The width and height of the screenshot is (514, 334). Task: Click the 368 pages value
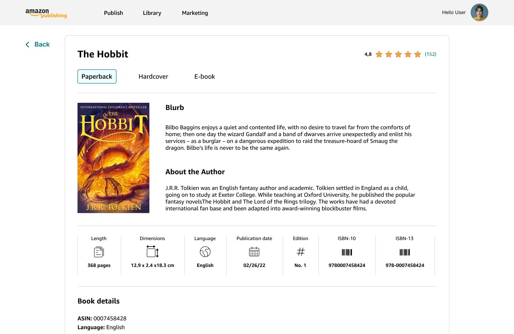(x=99, y=265)
